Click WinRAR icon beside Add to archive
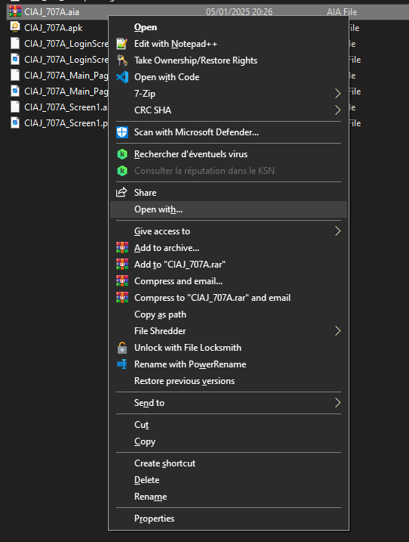409x542 pixels. click(x=122, y=248)
